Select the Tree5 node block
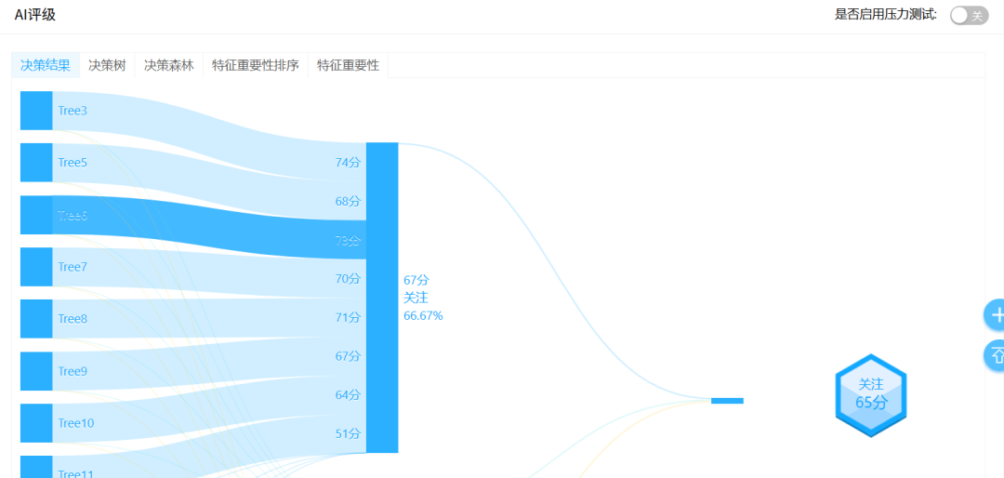The image size is (1004, 478). pyautogui.click(x=36, y=163)
